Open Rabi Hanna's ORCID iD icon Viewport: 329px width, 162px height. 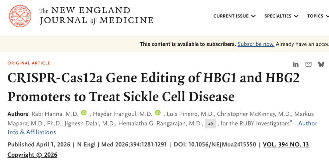pyautogui.click(x=84, y=113)
